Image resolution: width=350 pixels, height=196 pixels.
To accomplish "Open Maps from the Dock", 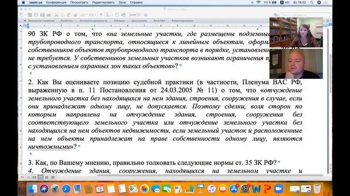I will (x=133, y=189).
